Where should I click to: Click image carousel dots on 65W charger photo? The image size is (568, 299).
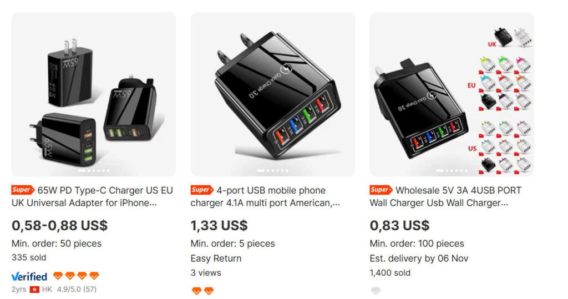coord(93,170)
